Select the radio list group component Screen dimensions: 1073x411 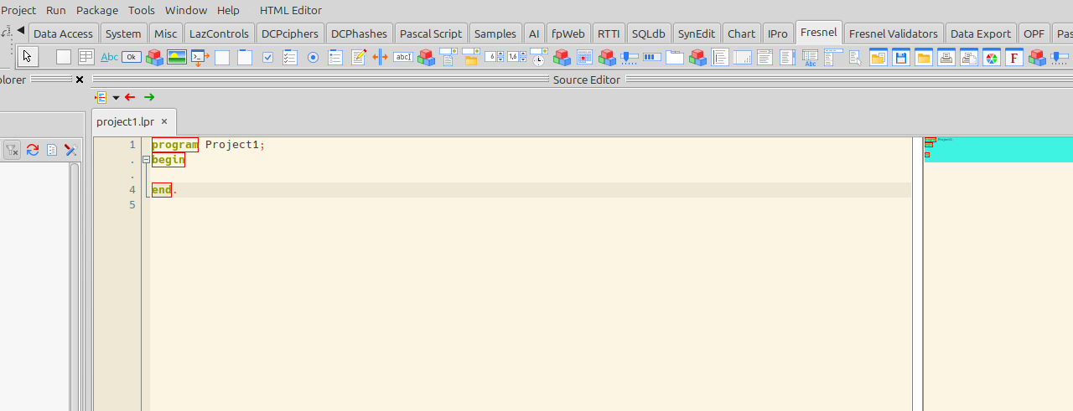pos(335,57)
